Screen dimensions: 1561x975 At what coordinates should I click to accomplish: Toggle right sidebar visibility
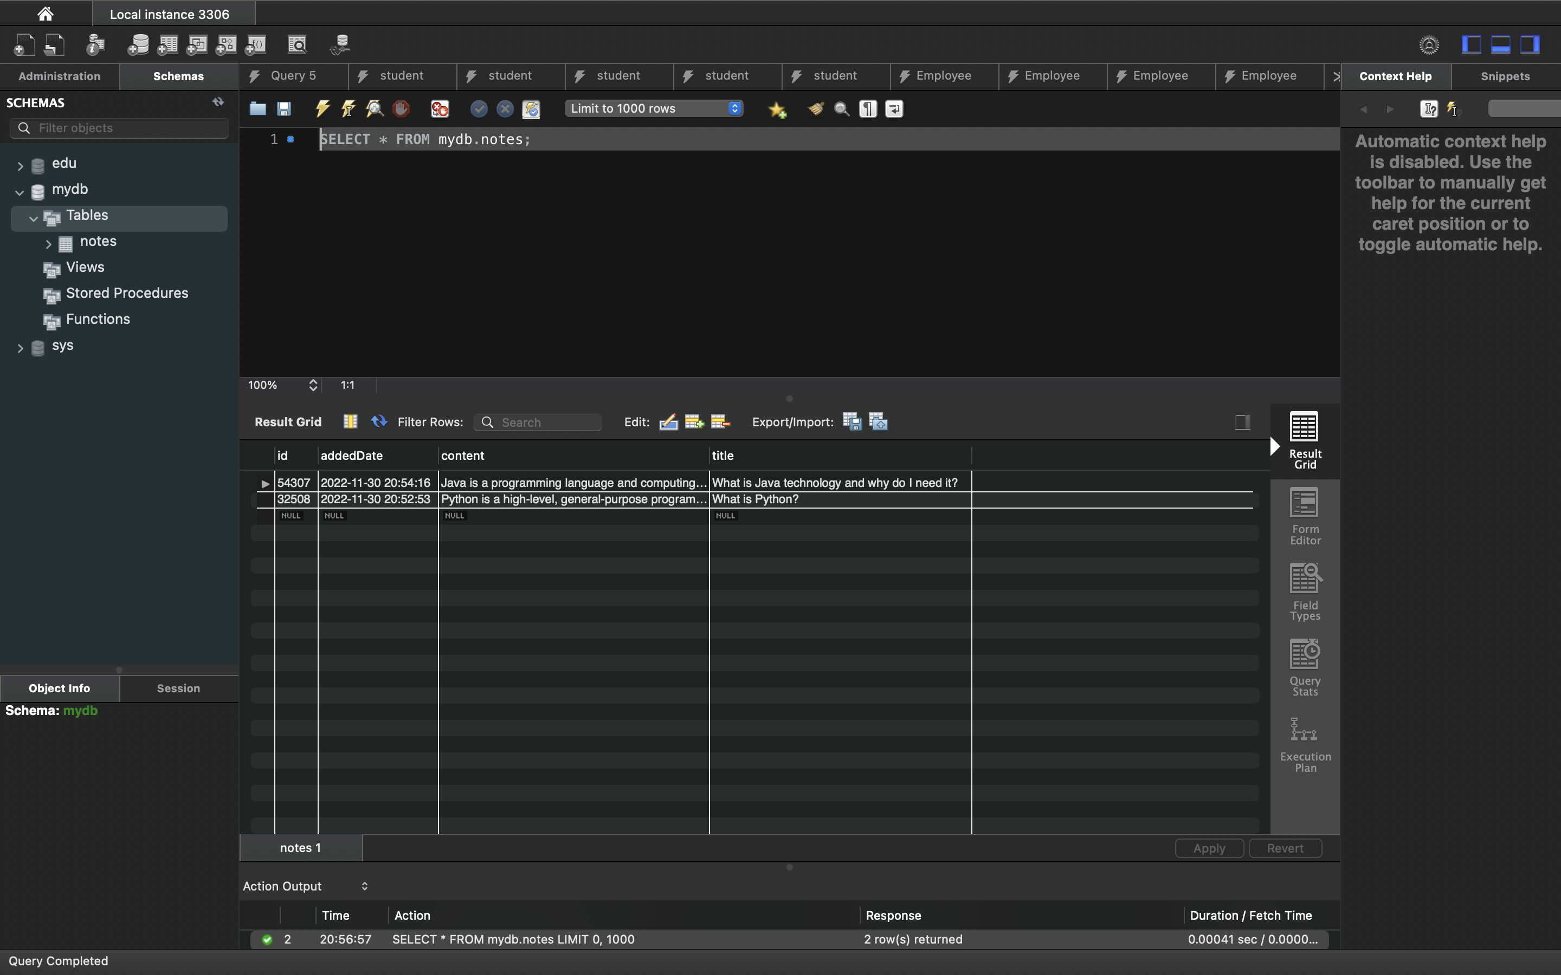(x=1530, y=44)
